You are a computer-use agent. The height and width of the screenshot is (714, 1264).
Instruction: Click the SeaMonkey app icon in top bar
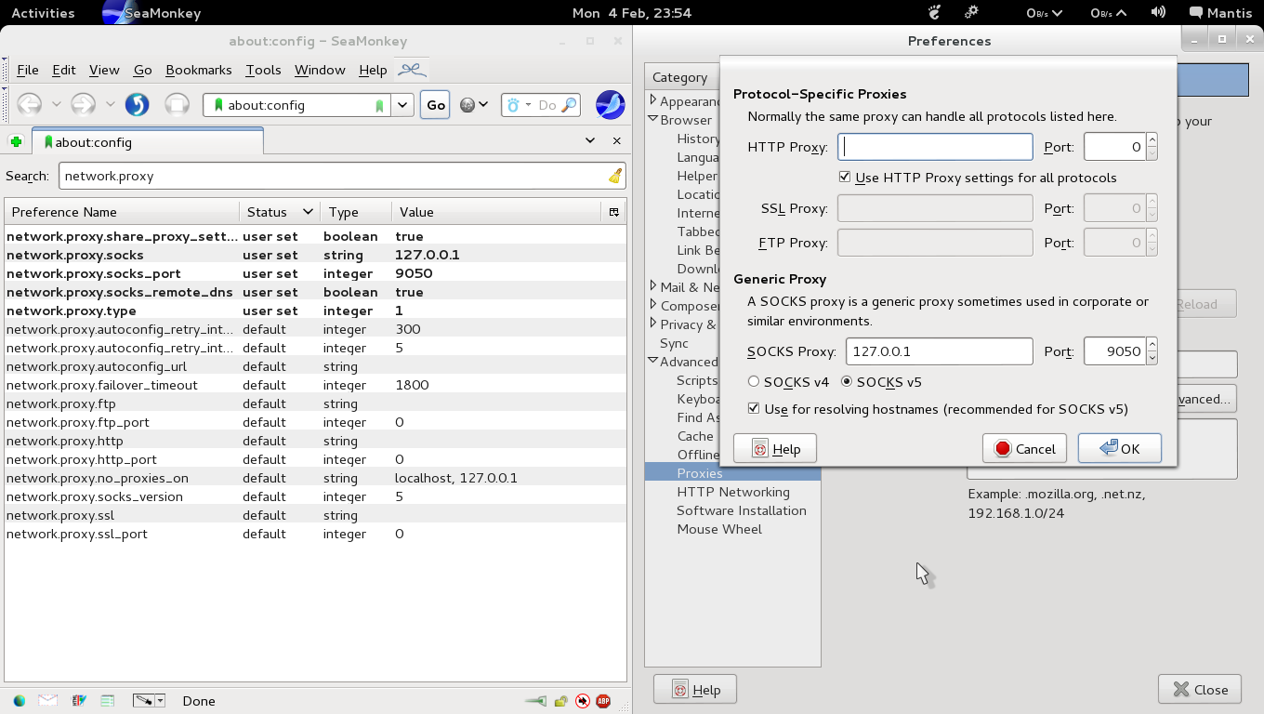click(115, 13)
